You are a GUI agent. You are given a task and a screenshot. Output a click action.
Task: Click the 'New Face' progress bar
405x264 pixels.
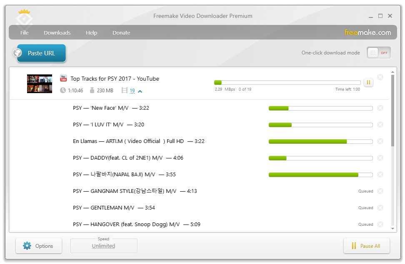tap(320, 108)
